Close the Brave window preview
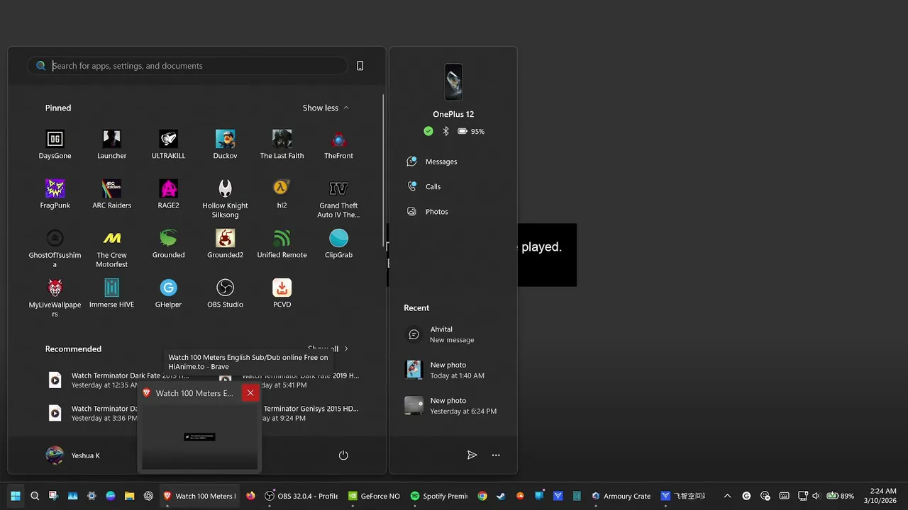 point(250,393)
